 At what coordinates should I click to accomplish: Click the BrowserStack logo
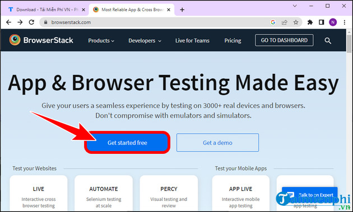point(41,40)
